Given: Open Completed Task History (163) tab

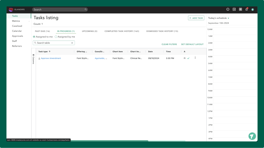Looking at the screenshot, I should tap(122, 31).
